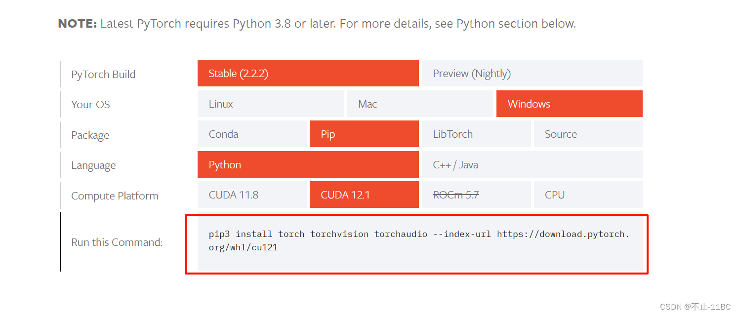Choose Conda as the package manager
Screen dimensions: 738x315
pos(252,134)
